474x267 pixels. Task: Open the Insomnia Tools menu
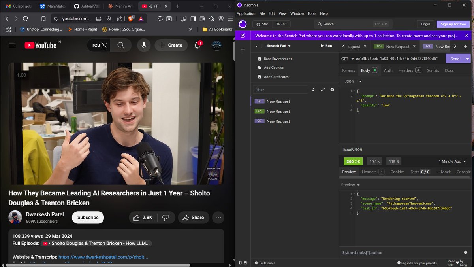click(x=312, y=13)
